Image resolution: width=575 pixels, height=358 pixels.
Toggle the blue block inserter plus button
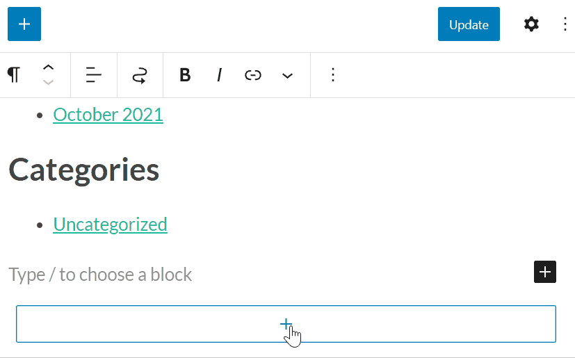coord(24,24)
